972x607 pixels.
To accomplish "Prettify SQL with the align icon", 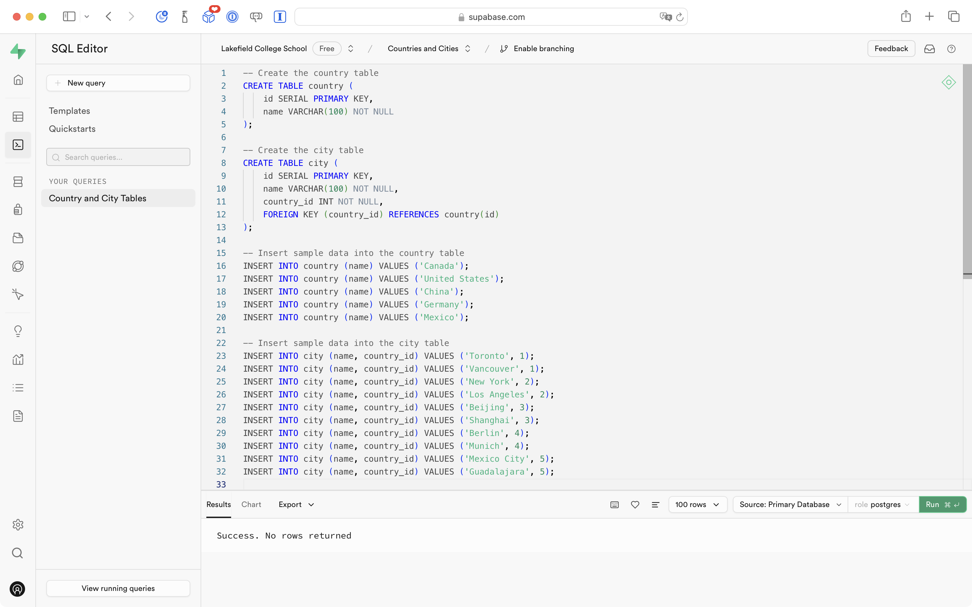I will pyautogui.click(x=655, y=505).
